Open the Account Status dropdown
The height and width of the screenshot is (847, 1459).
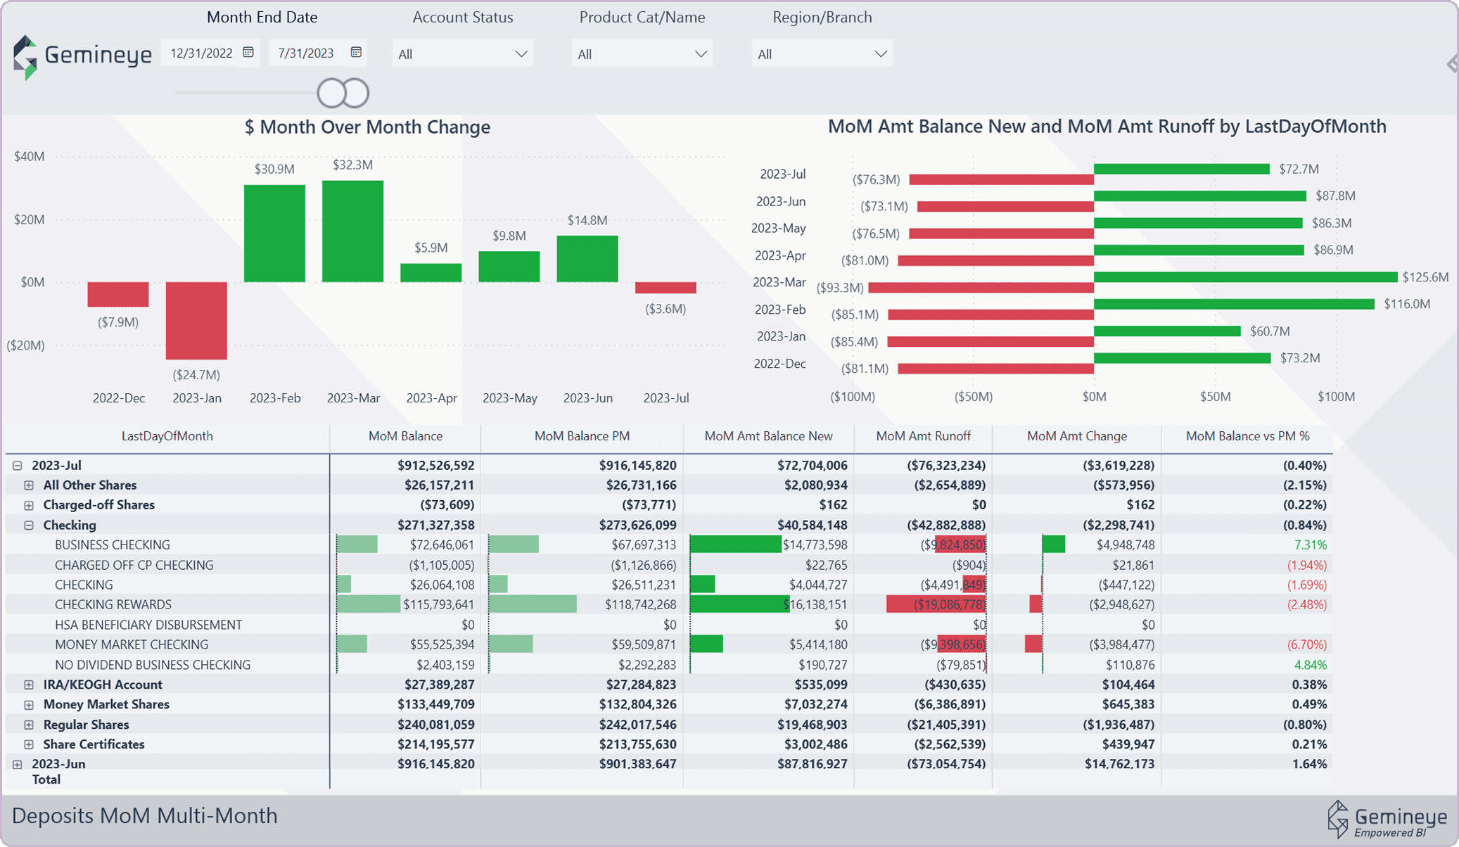462,54
